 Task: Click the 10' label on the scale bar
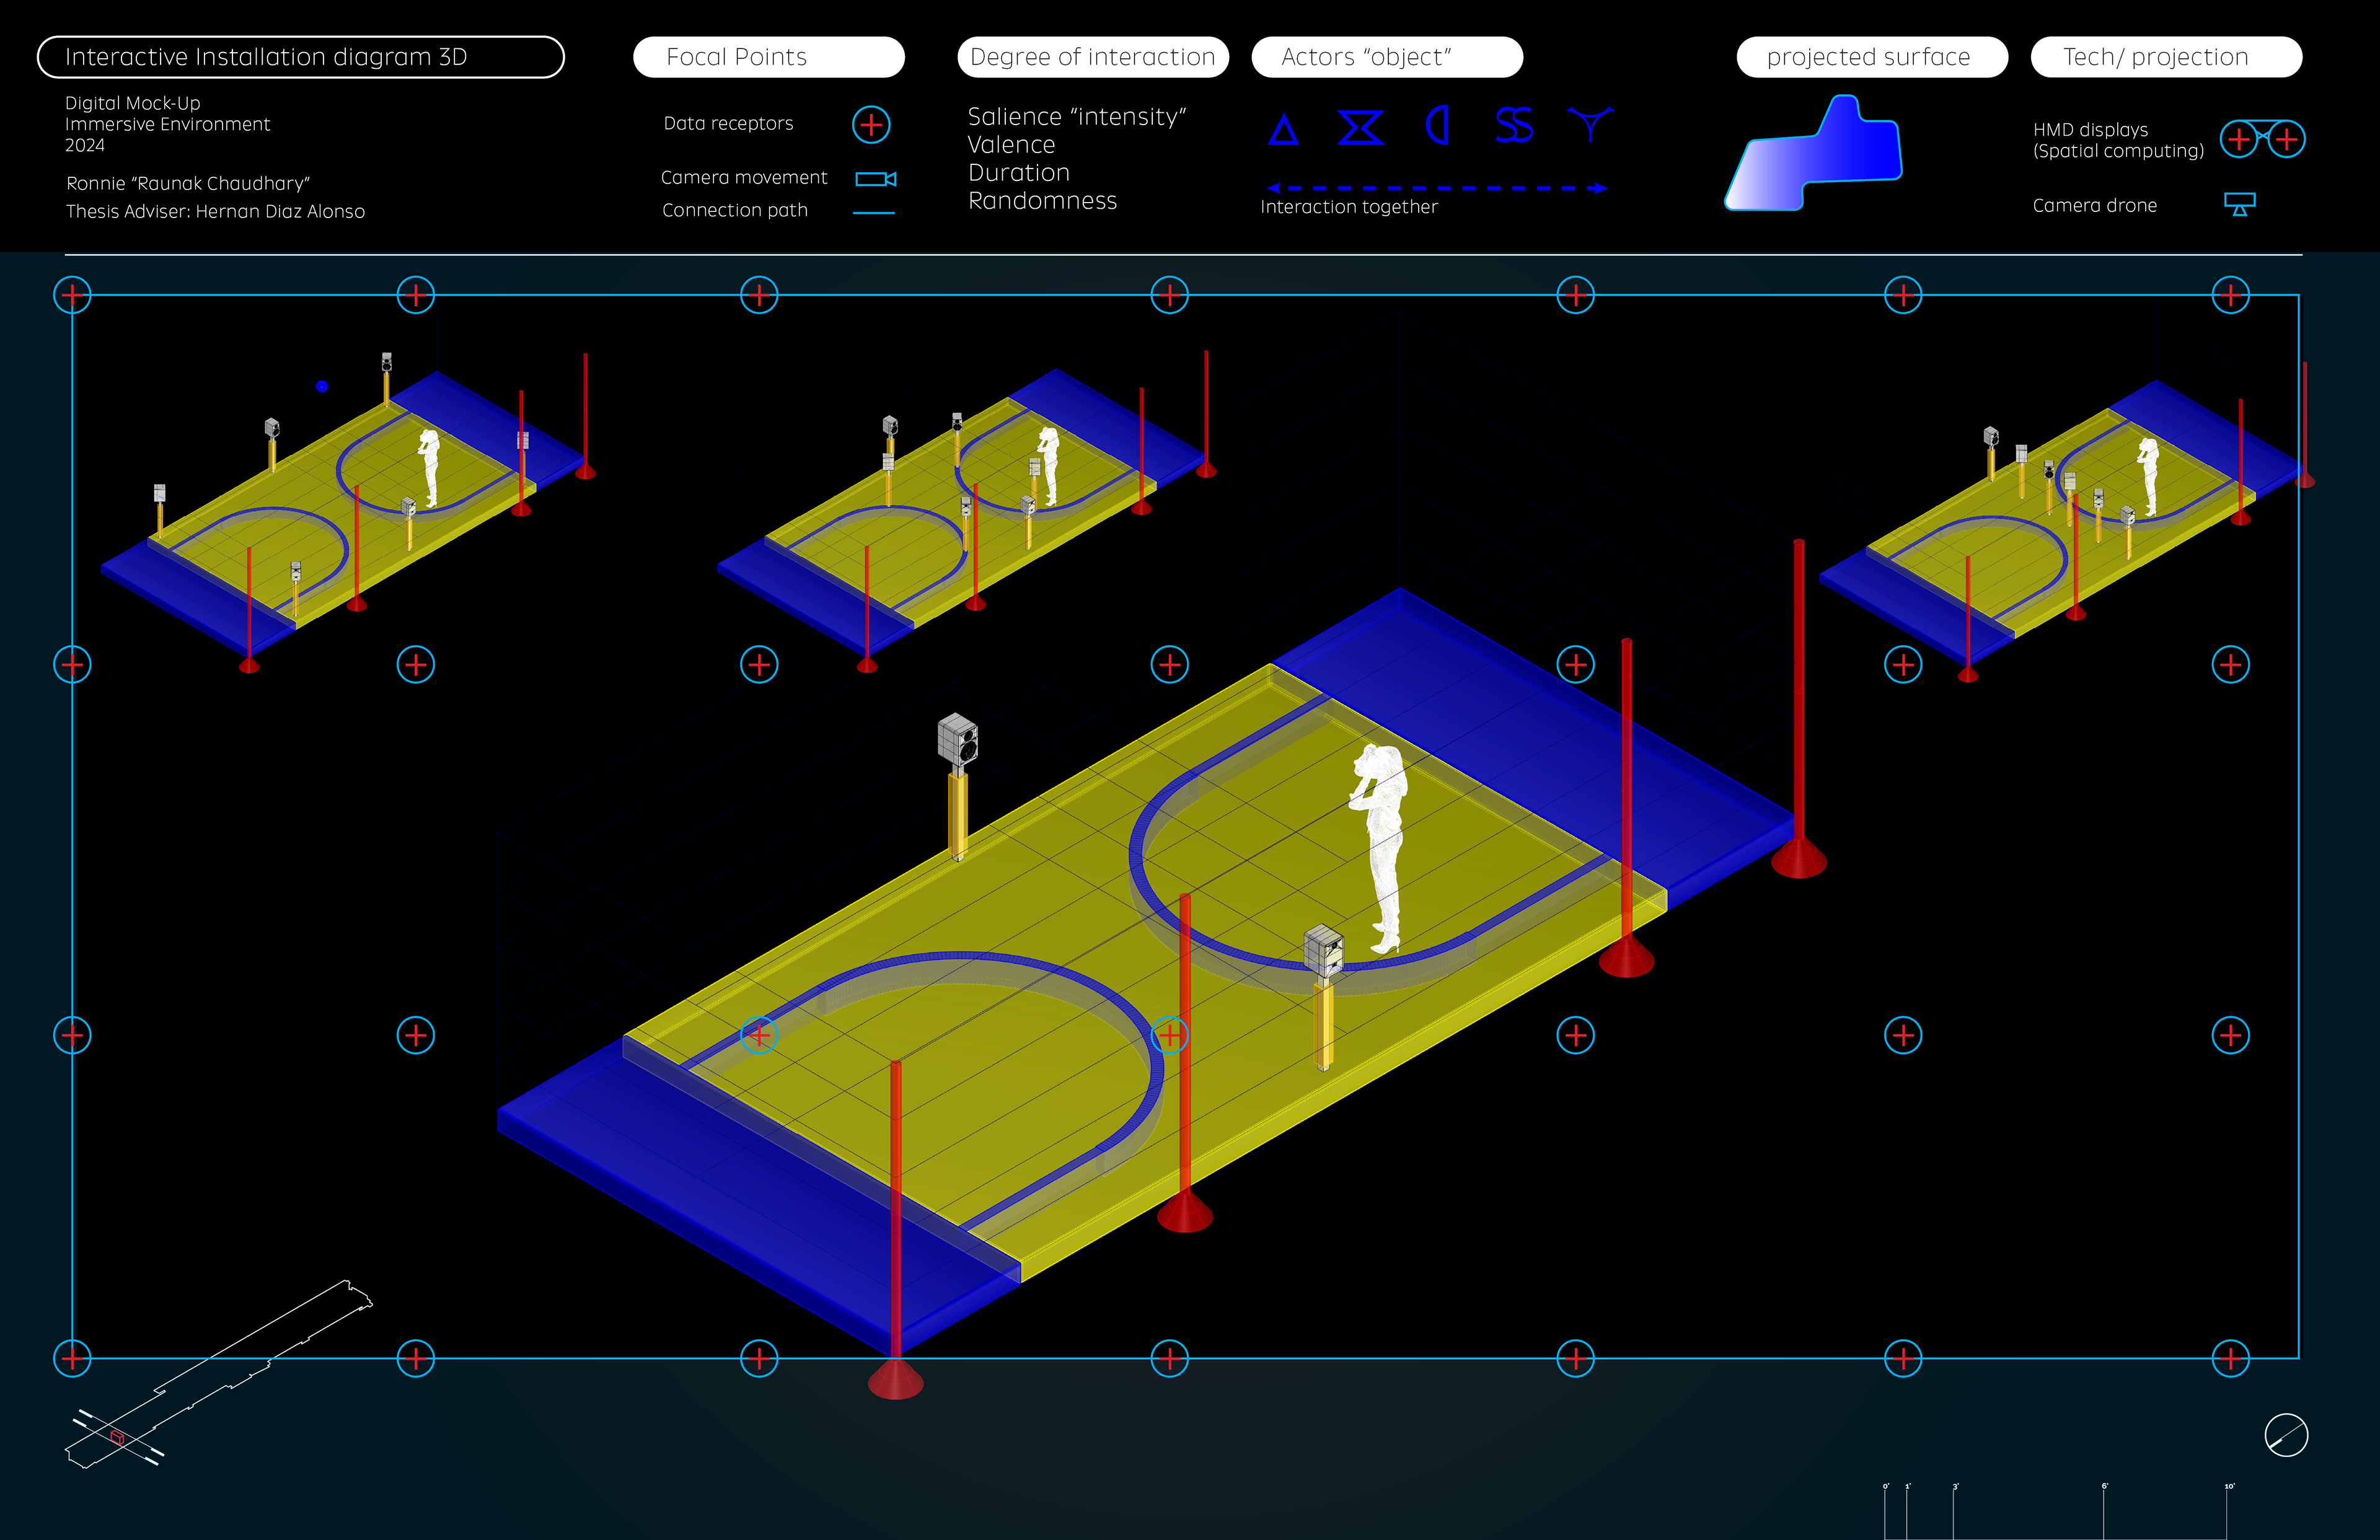coord(2229,1486)
